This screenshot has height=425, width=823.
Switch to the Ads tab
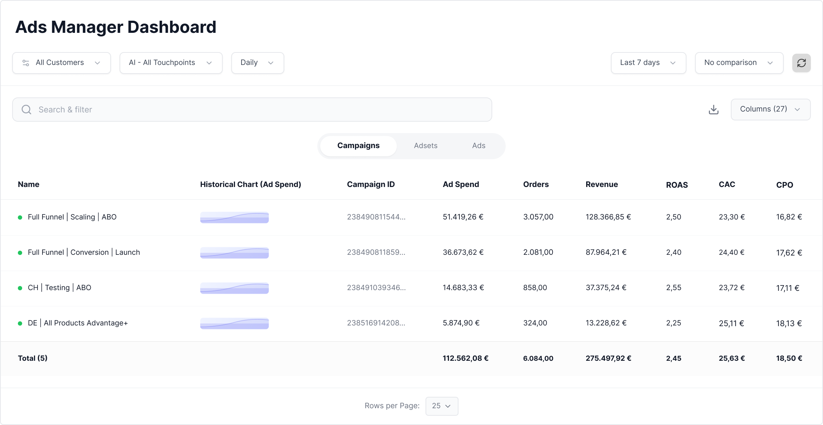478,146
